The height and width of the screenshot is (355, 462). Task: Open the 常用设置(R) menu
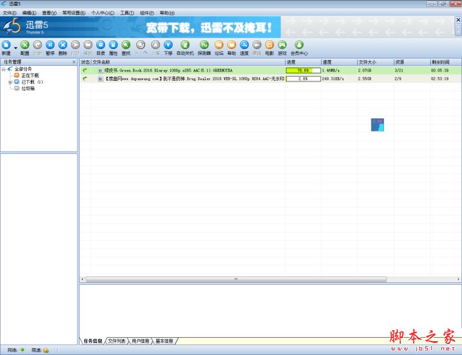tap(74, 13)
